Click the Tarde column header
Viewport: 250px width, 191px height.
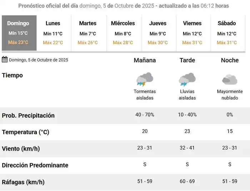187,60
